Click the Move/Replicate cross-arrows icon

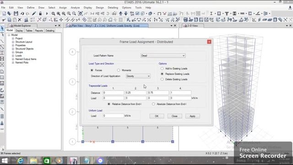61,20
